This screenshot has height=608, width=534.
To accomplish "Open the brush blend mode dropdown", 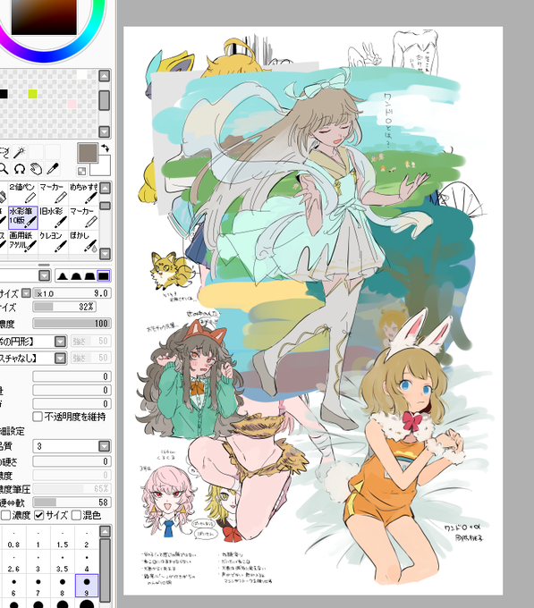I will click(45, 276).
